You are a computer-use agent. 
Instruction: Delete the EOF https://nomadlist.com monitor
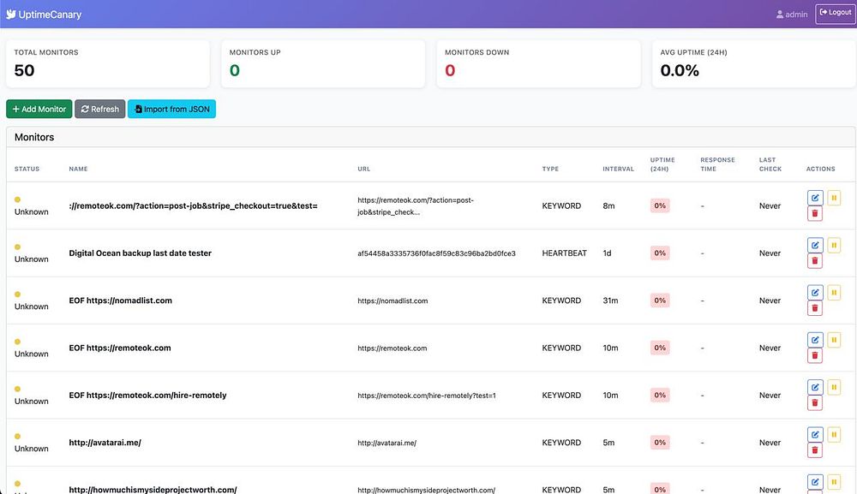click(815, 308)
